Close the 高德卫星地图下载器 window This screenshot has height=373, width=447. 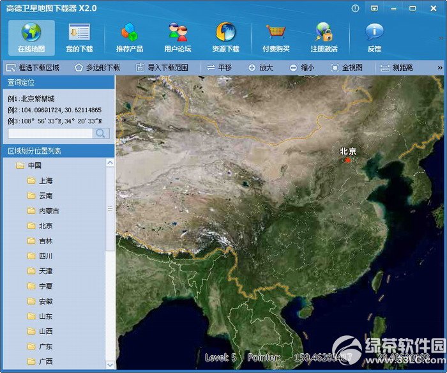tap(434, 8)
